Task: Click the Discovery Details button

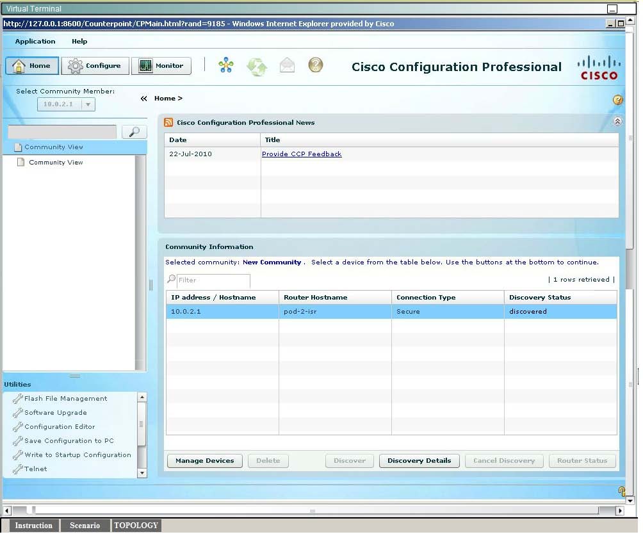Action: tap(419, 461)
